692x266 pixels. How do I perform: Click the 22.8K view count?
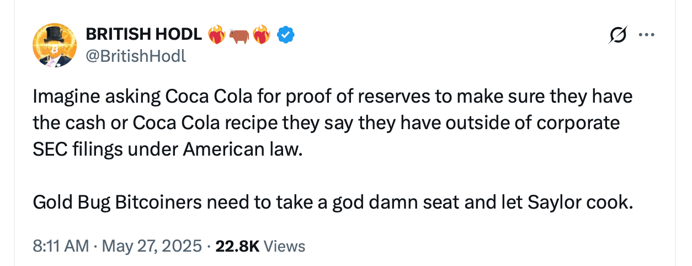pos(237,246)
